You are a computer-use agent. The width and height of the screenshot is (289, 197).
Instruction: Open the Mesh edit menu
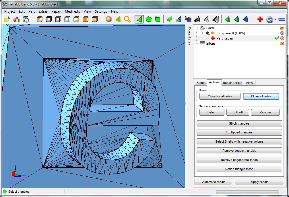pyautogui.click(x=72, y=11)
